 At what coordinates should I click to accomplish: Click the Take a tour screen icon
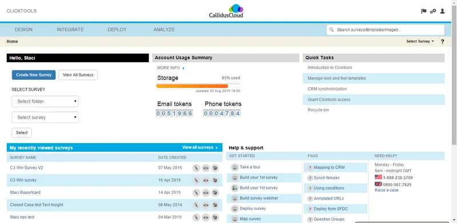coord(235,168)
